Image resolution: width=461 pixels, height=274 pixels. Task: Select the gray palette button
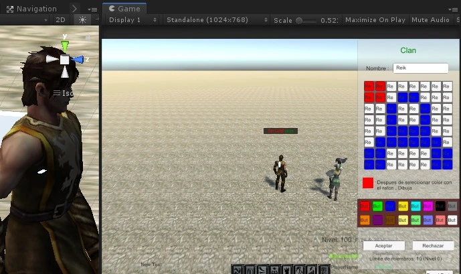452,206
